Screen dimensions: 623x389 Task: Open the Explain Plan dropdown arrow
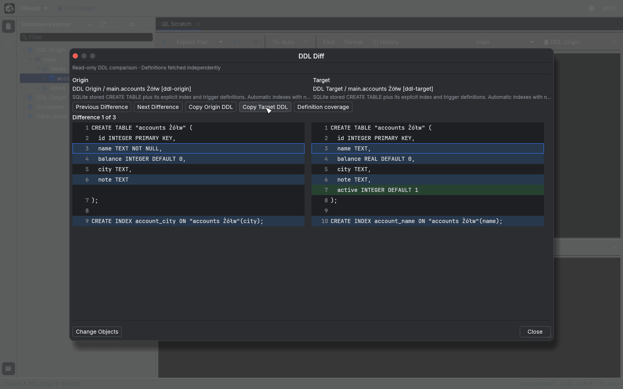[x=221, y=42]
